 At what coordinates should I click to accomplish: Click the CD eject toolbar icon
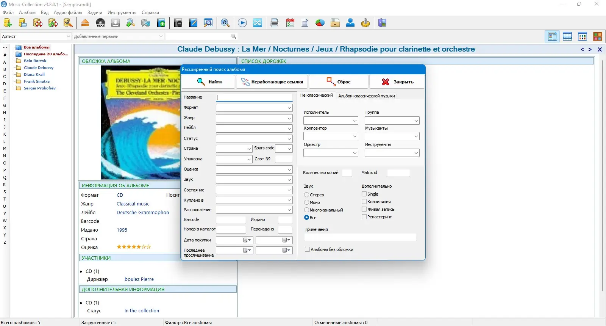(85, 23)
